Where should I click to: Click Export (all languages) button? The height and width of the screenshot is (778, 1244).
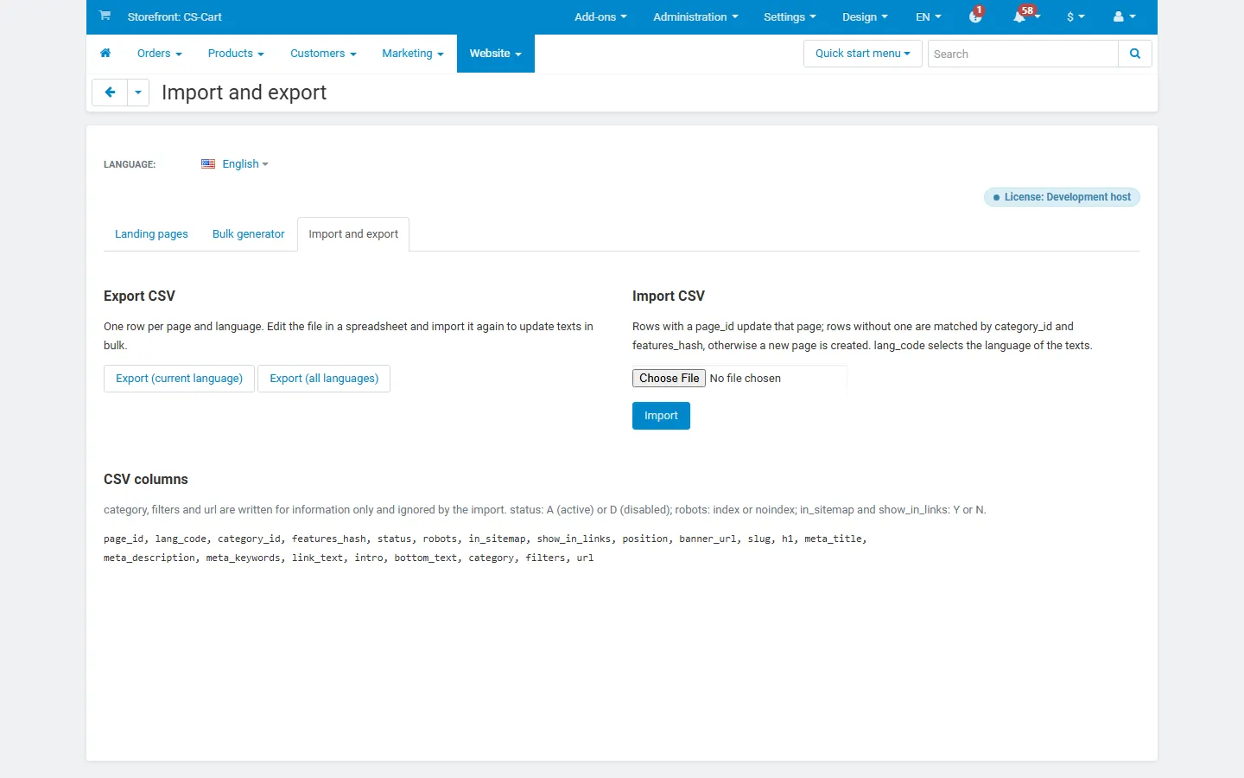324,379
